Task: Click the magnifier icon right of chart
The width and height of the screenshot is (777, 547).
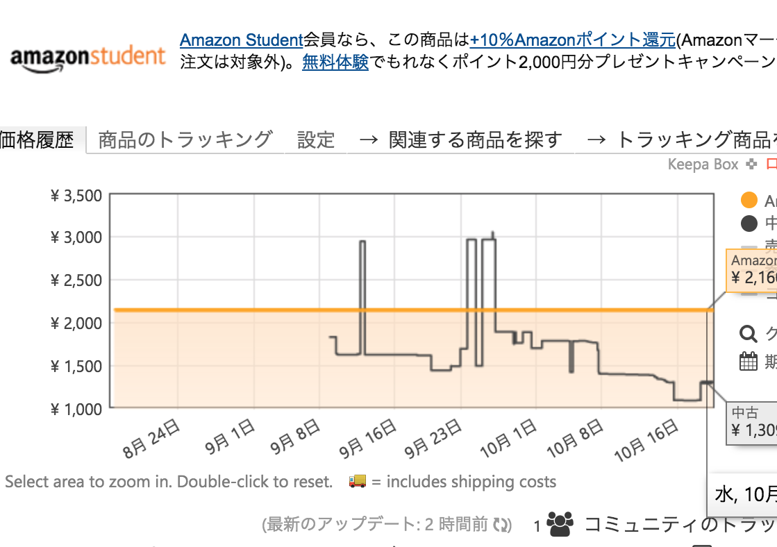Action: tap(749, 333)
